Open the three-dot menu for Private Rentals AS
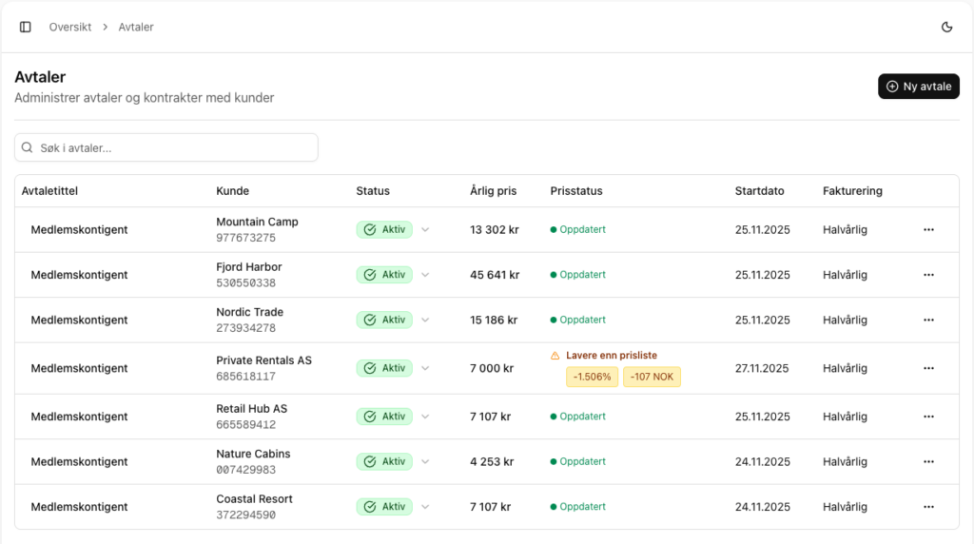Viewport: 974px width, 544px height. [x=928, y=368]
